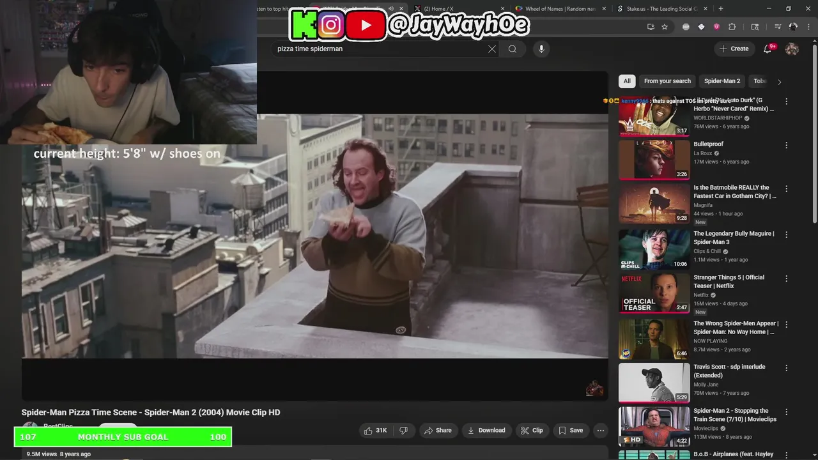Image resolution: width=818 pixels, height=460 pixels.
Task: Open options menu for Batmobile video
Action: coord(787,189)
